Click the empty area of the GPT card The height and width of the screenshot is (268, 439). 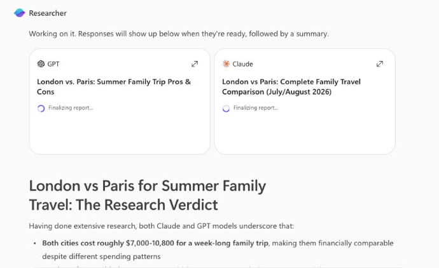click(x=120, y=133)
